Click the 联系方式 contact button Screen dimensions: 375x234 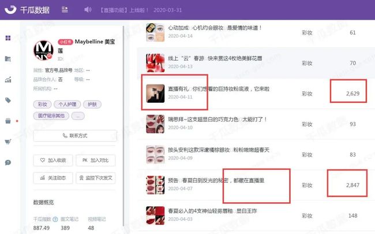[x=75, y=136]
